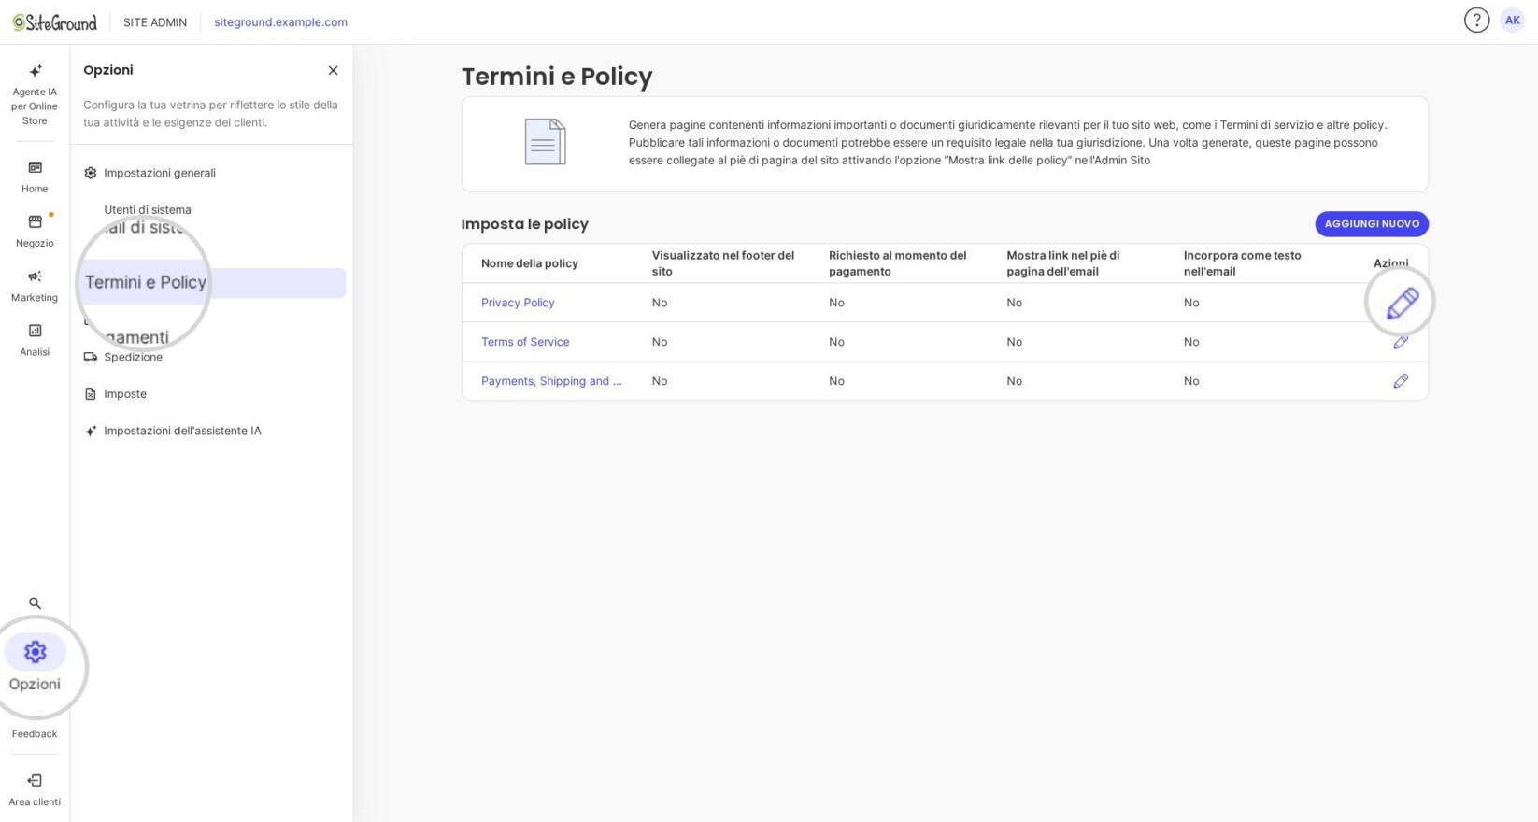Open the help question mark icon
The height and width of the screenshot is (822, 1538).
[1476, 21]
